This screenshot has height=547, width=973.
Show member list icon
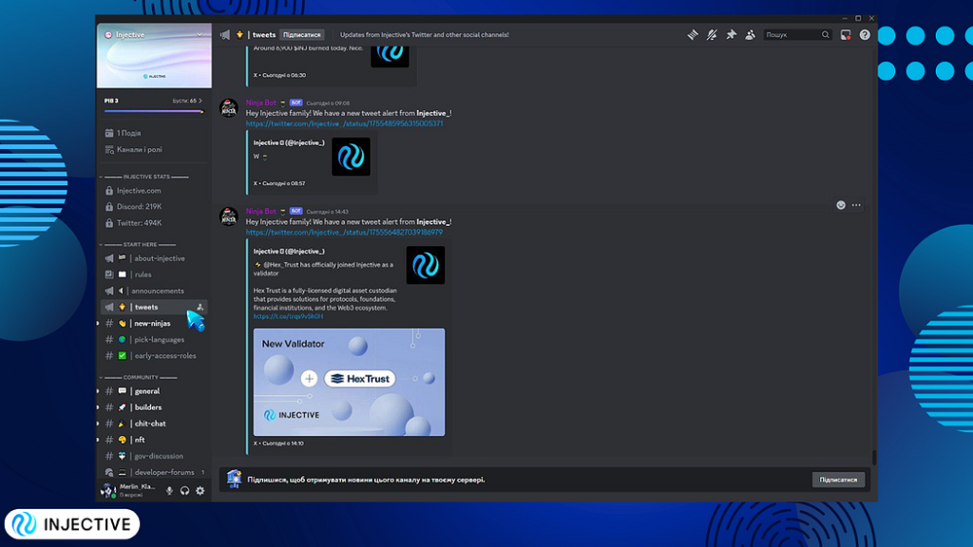751,35
